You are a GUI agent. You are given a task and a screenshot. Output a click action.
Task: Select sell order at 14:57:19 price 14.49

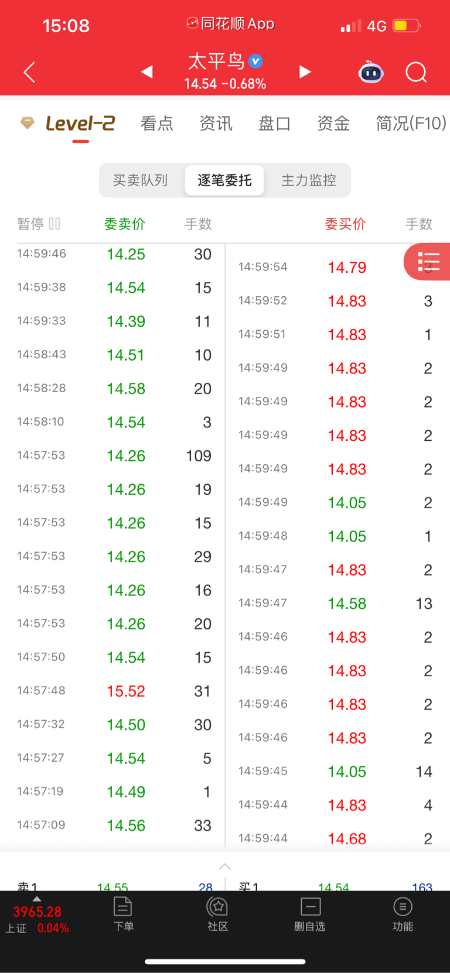[114, 792]
